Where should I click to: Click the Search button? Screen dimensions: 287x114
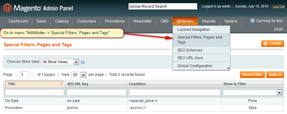coord(275,75)
